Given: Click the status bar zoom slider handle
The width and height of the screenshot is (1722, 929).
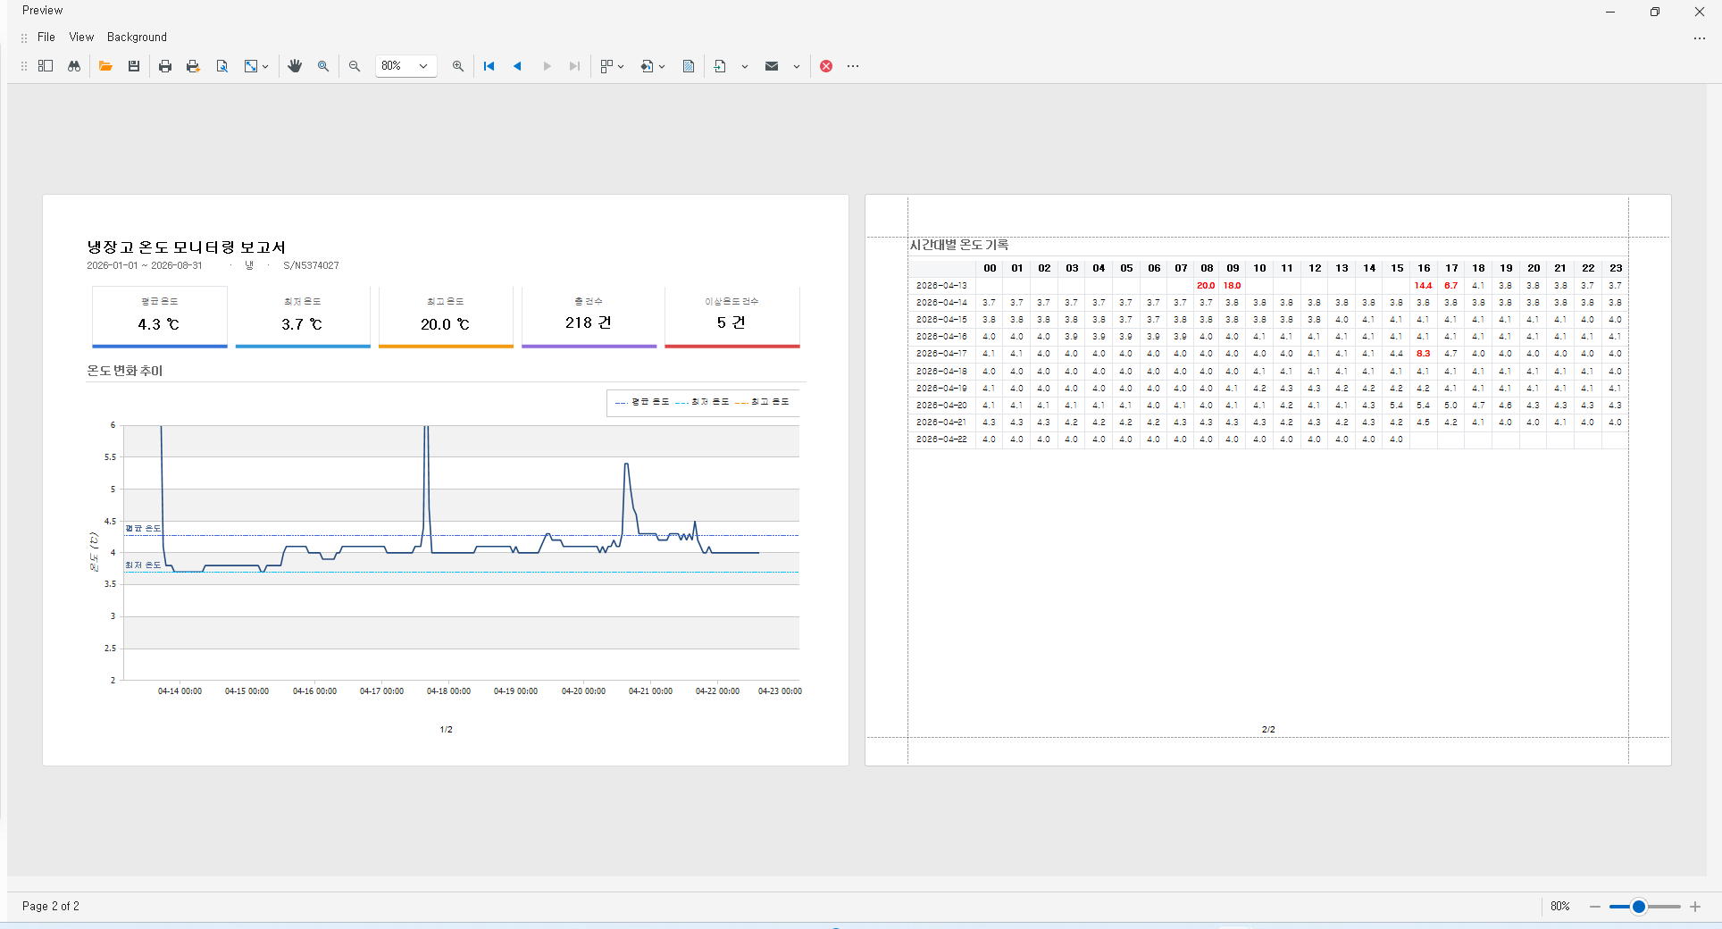Looking at the screenshot, I should 1639,907.
